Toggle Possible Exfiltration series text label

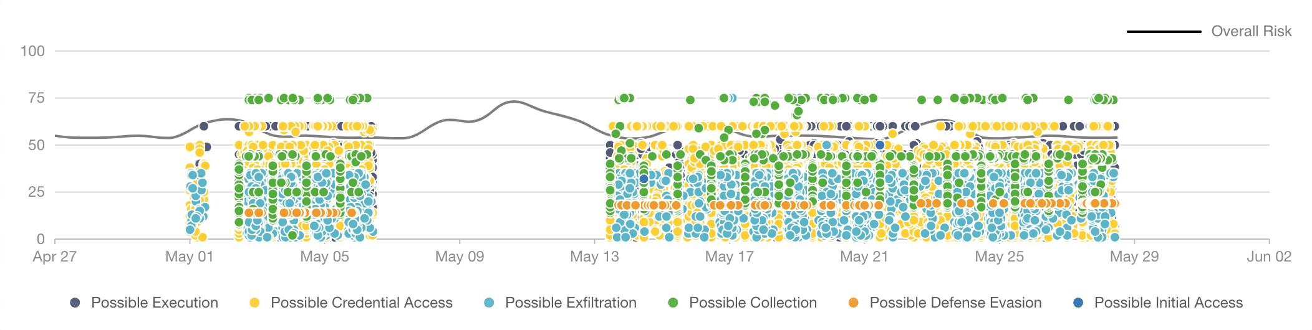coord(571,303)
